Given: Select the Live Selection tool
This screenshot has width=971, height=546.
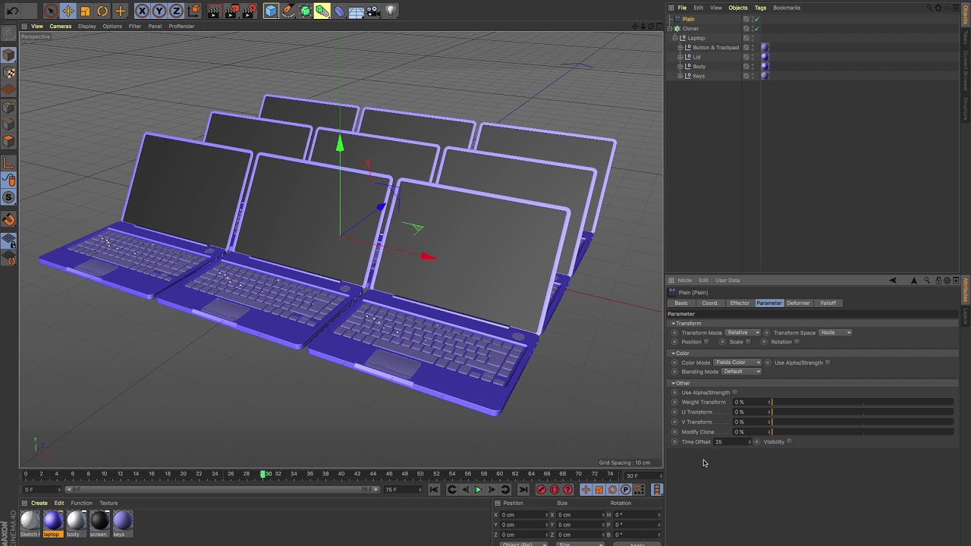Looking at the screenshot, I should (50, 11).
